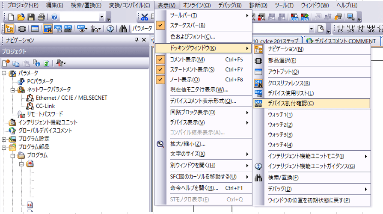Click the Output window toolbar icon

click(35, 29)
